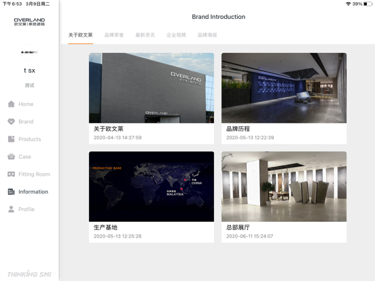Tap the Brand Introduction title
The width and height of the screenshot is (375, 281).
[x=219, y=17]
